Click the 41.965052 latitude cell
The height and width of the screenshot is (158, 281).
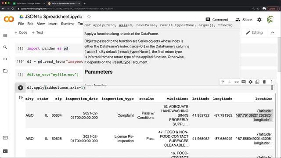(x=201, y=139)
